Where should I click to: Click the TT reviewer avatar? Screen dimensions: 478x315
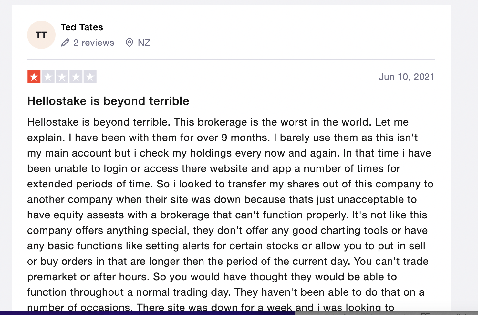coord(41,35)
